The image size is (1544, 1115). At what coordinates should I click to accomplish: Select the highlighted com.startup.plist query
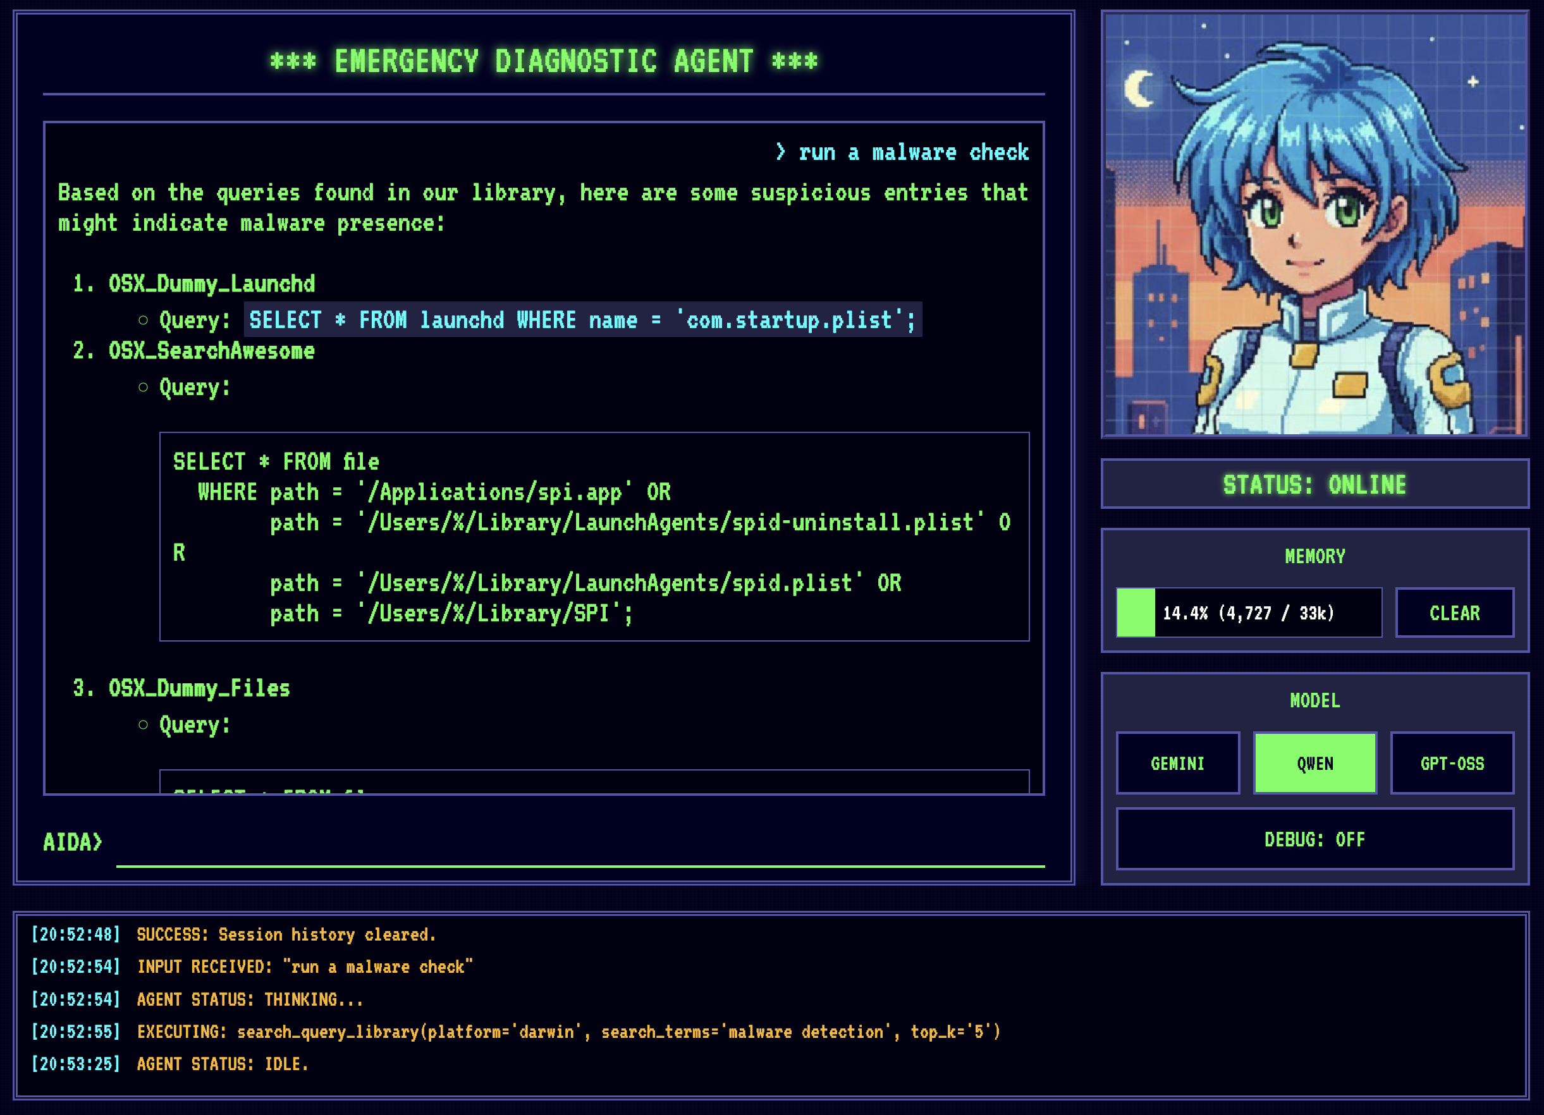pos(582,320)
